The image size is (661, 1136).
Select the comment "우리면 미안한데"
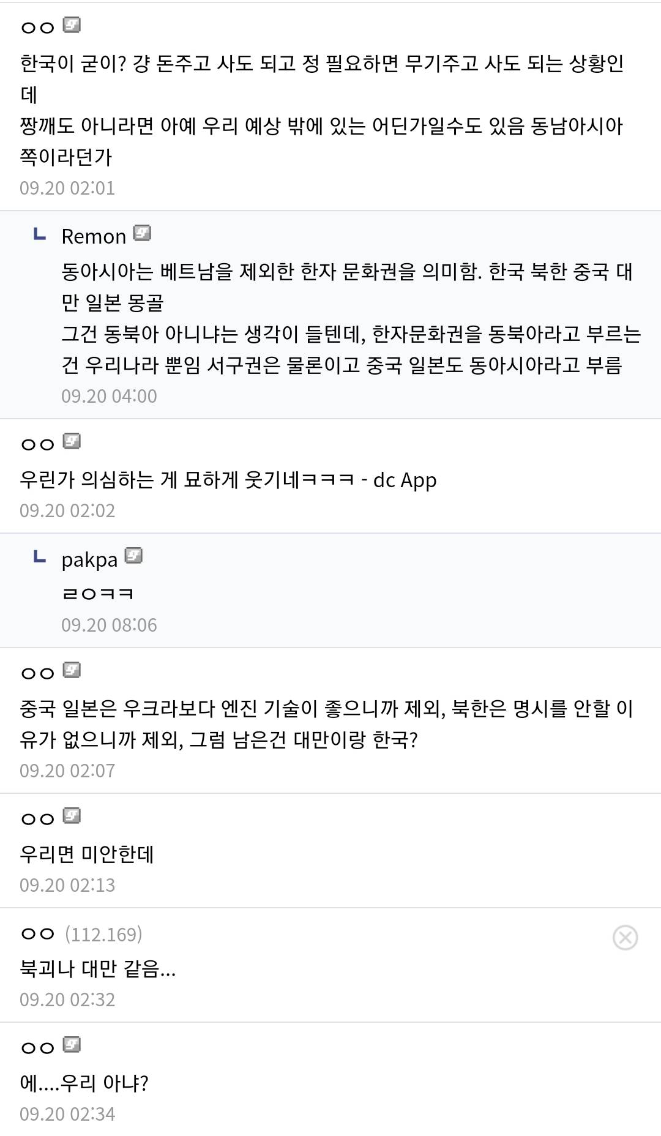(x=87, y=854)
